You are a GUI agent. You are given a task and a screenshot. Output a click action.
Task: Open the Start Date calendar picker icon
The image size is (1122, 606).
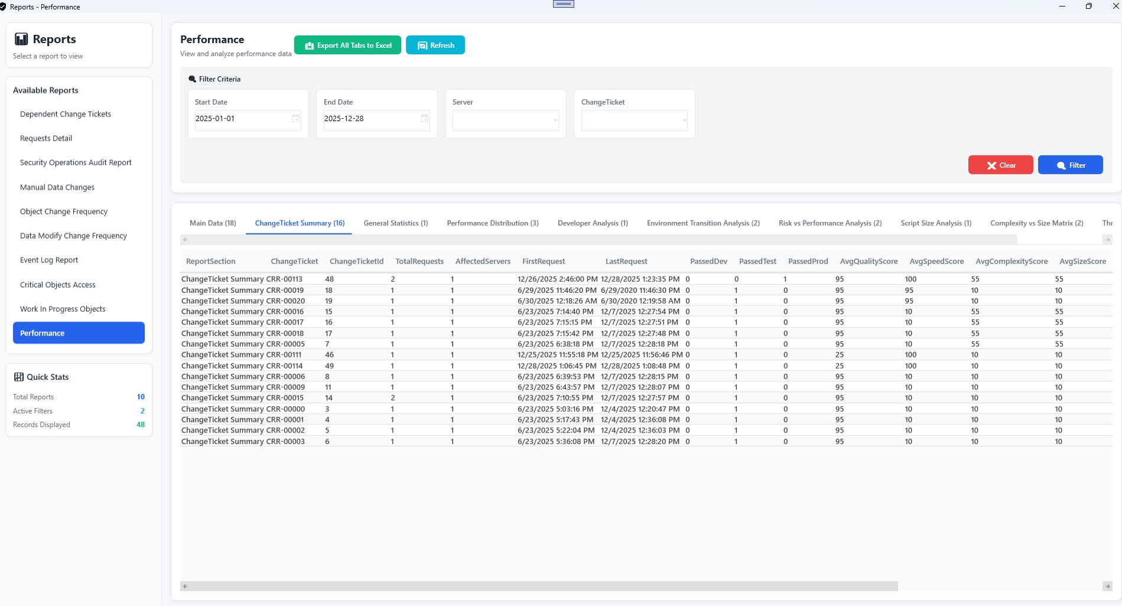(296, 119)
